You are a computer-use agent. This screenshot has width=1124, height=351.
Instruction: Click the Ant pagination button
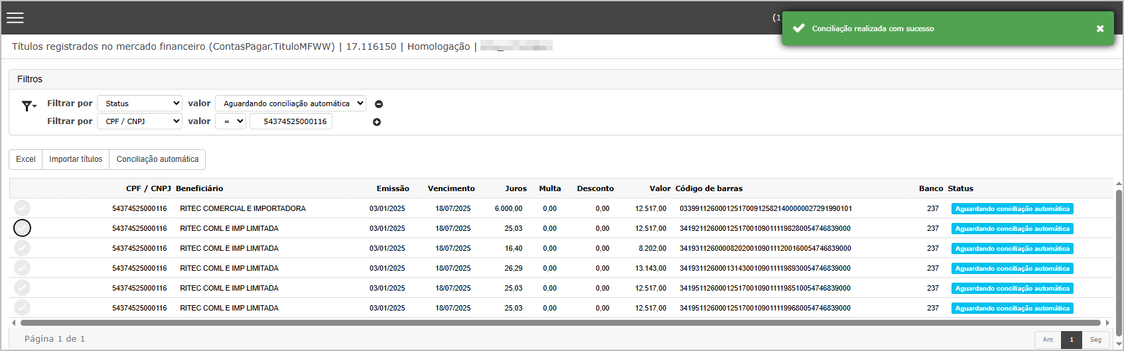tap(1048, 339)
